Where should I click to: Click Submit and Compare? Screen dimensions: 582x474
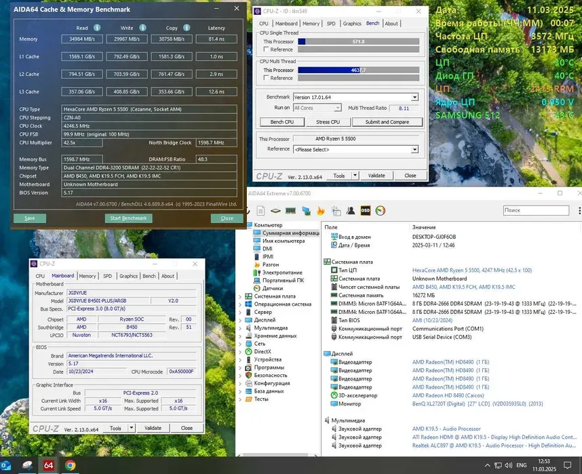click(387, 122)
